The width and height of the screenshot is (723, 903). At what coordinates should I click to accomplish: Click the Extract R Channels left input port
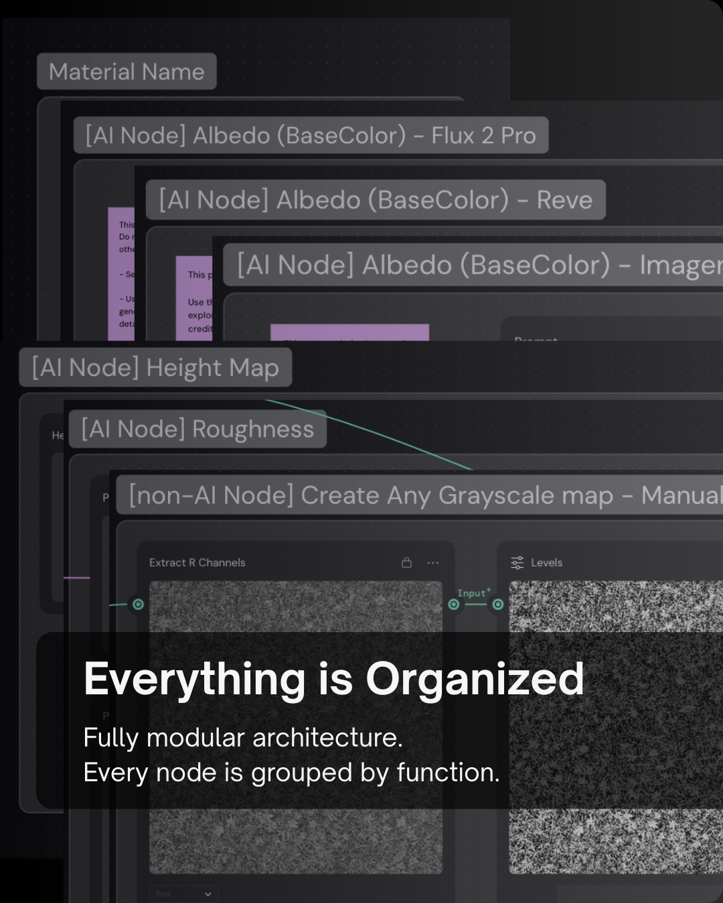138,605
